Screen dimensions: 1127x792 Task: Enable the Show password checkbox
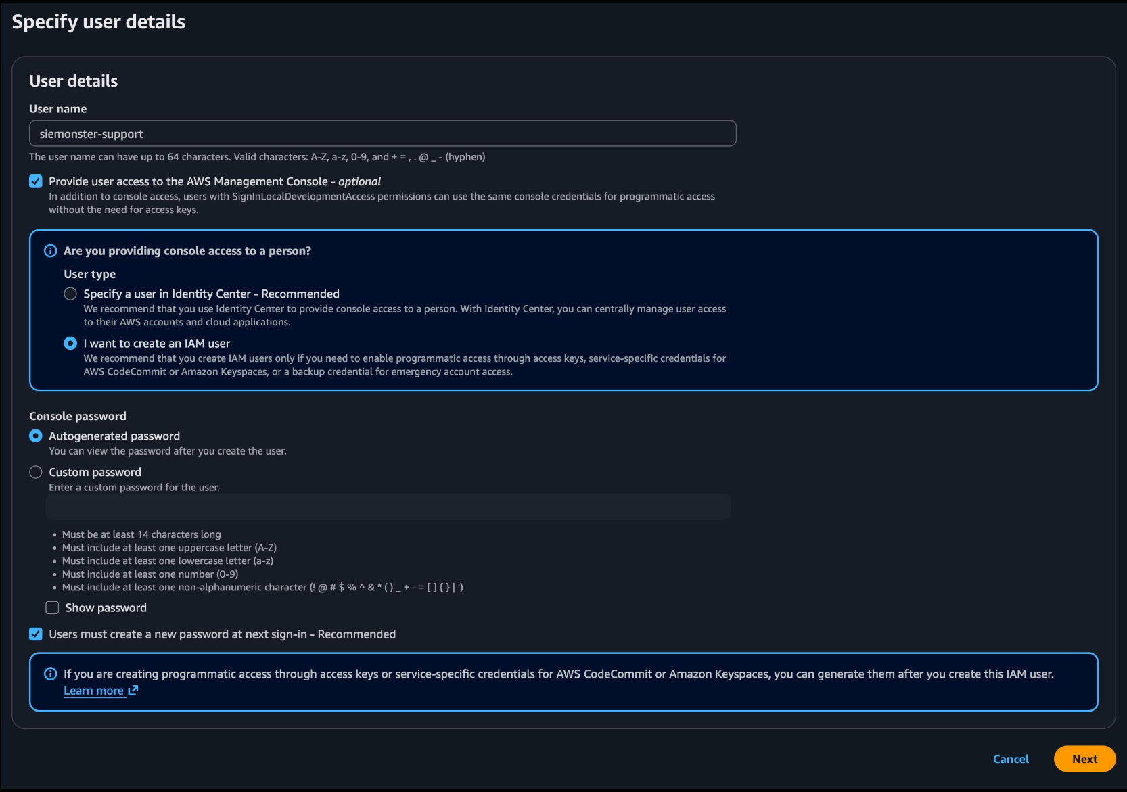[x=52, y=608]
